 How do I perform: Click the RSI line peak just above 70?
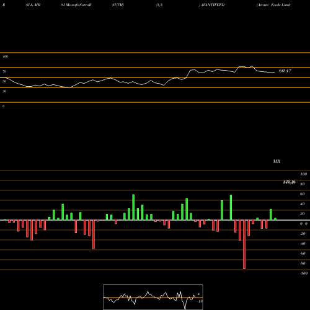pyautogui.click(x=252, y=66)
